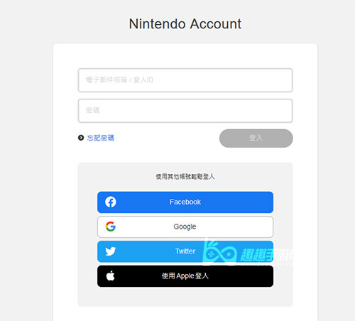This screenshot has height=321, width=355.
Task: Click the Facebook text label
Action: pos(185,202)
